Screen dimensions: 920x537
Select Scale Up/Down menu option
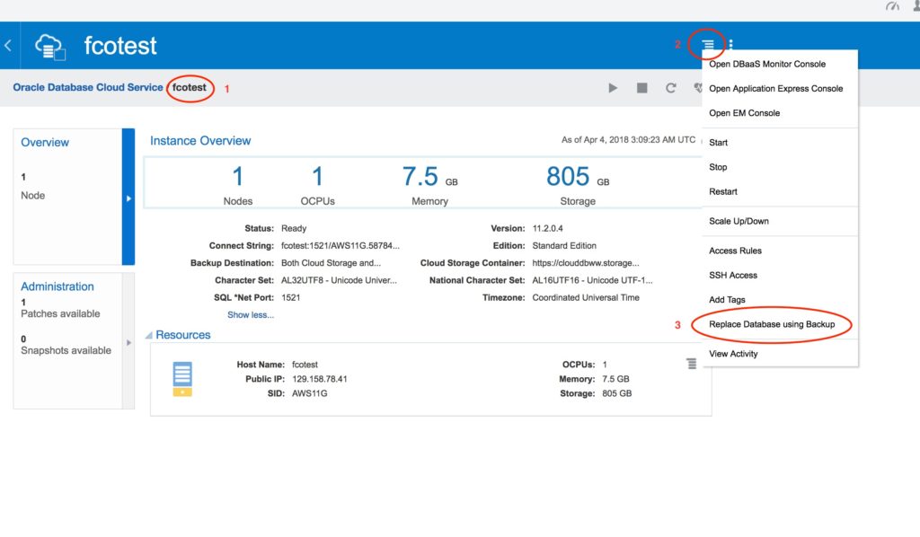click(x=739, y=221)
